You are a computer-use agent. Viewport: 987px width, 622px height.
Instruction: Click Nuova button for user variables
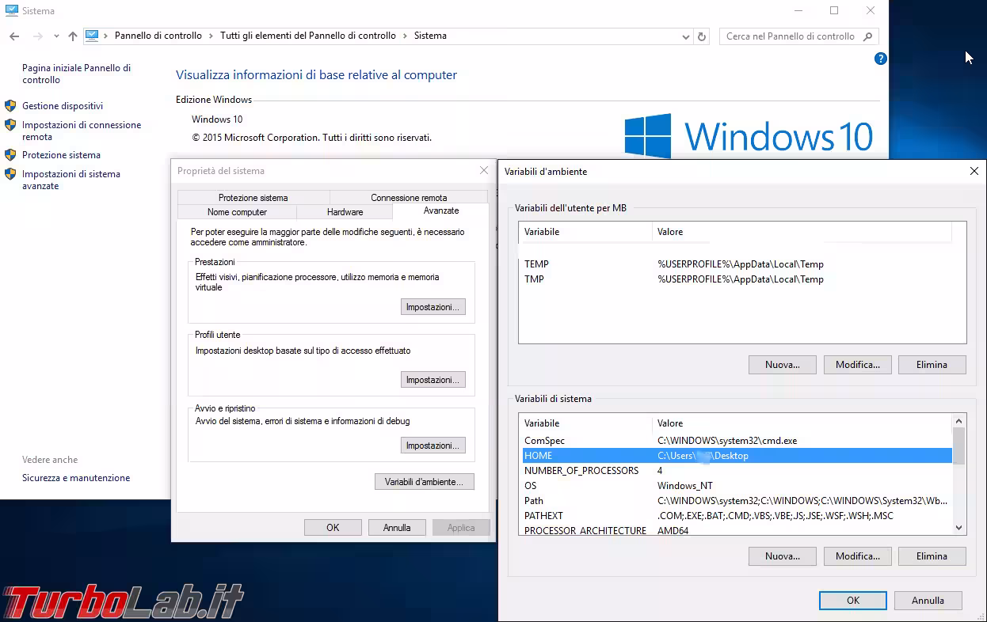point(782,365)
